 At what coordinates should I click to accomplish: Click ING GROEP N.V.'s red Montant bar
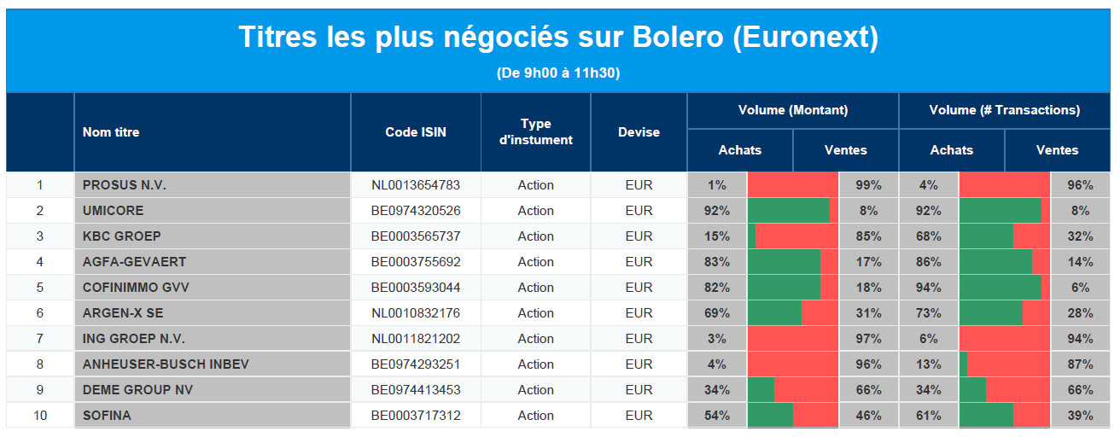[794, 339]
